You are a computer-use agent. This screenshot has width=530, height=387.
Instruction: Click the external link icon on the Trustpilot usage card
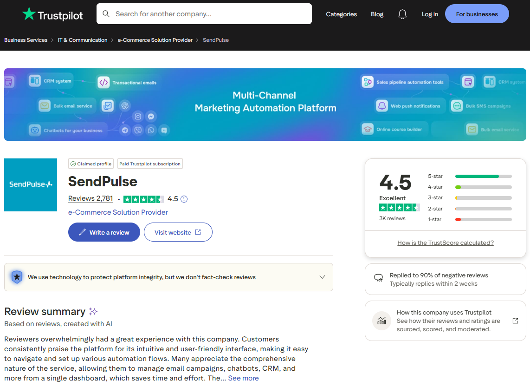(x=515, y=321)
